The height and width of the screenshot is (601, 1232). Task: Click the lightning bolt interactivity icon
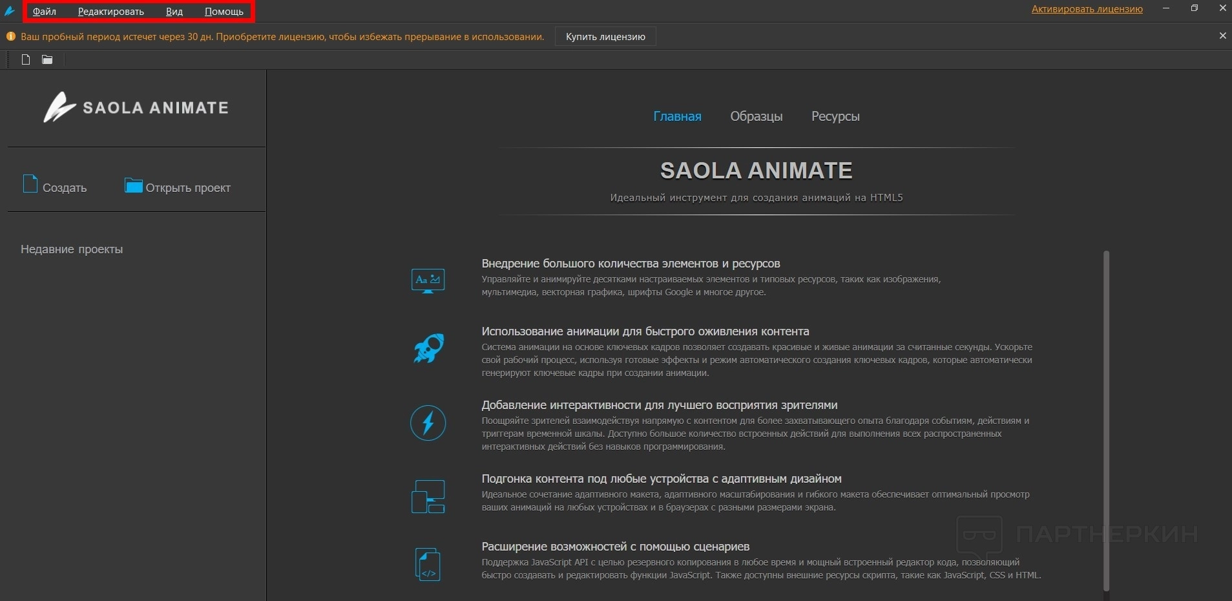pos(428,423)
